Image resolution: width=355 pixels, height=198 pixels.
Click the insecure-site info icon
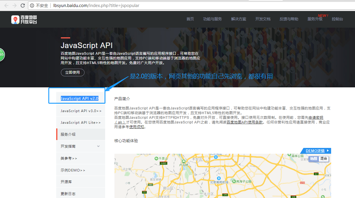pos(32,6)
